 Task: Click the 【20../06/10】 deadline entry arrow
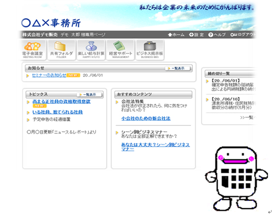[207, 100]
